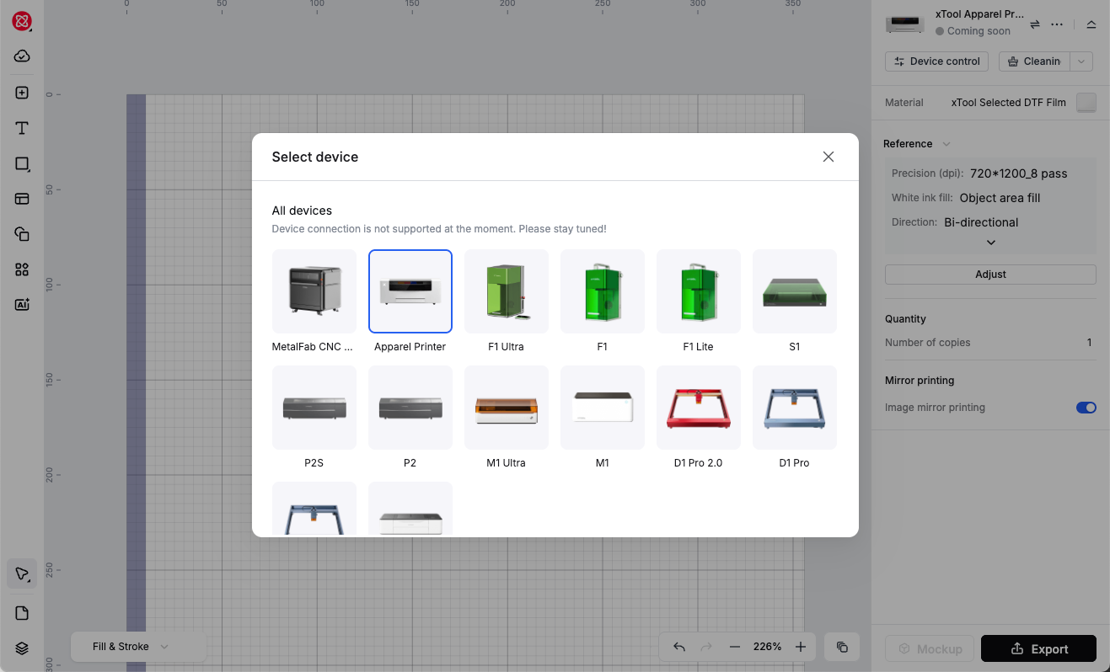Select the D1 Pro device thumbnail
This screenshot has height=672, width=1110.
click(795, 408)
